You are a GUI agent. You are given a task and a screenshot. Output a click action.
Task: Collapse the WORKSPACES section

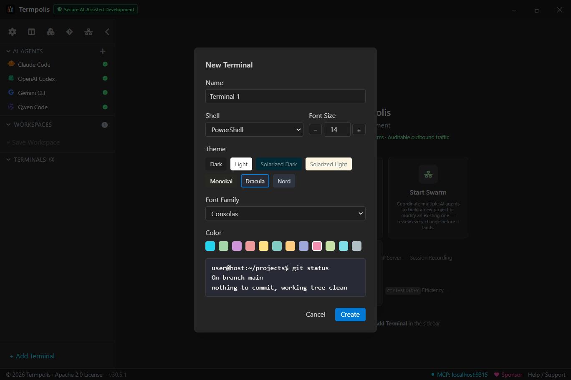click(8, 125)
